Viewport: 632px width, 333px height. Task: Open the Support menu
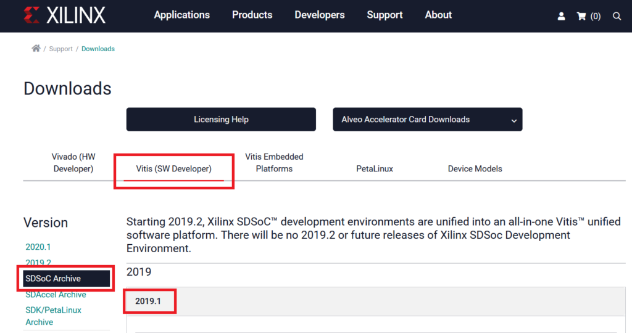click(x=385, y=15)
